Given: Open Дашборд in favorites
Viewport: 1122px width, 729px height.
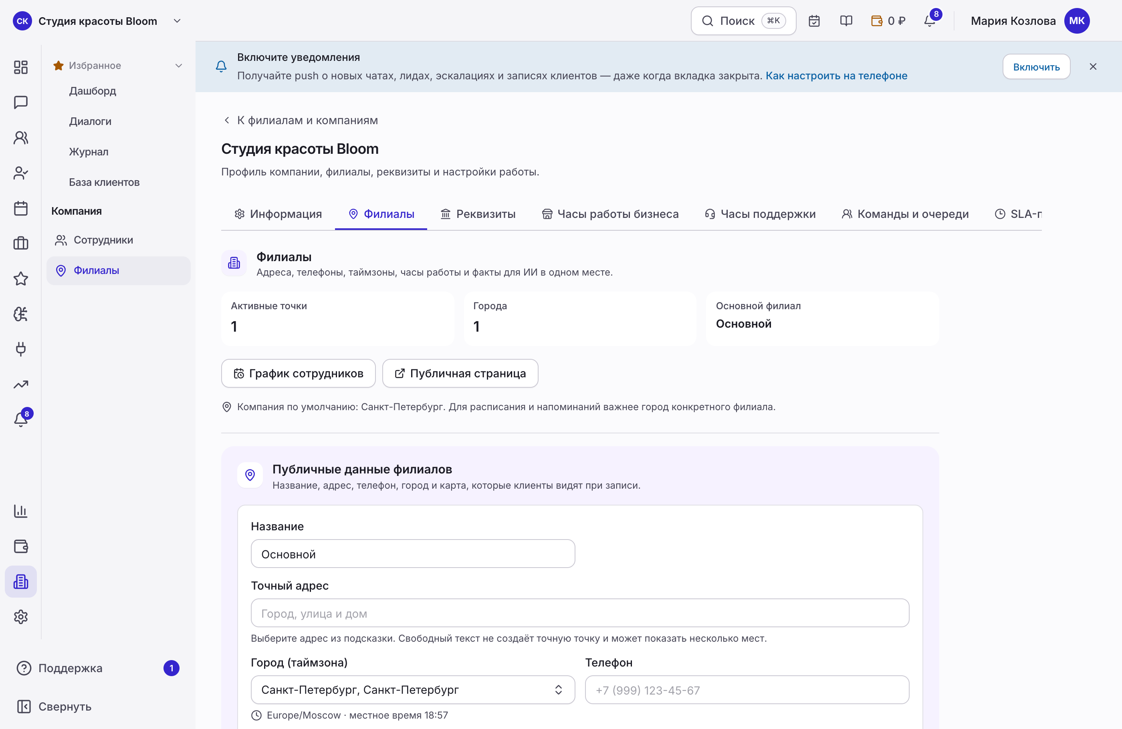Looking at the screenshot, I should point(93,91).
